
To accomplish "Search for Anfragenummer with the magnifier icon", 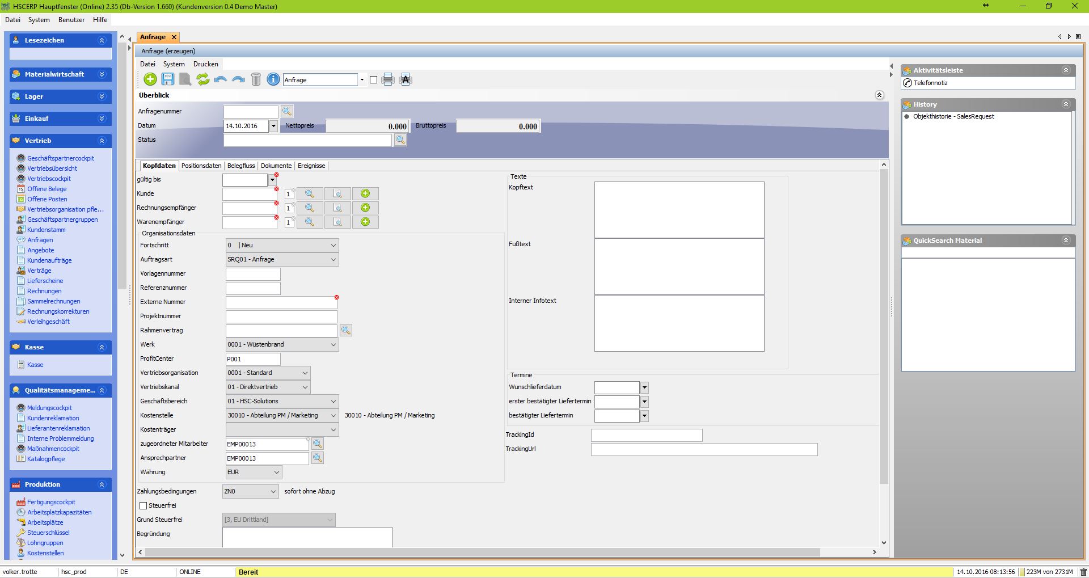I will click(287, 111).
